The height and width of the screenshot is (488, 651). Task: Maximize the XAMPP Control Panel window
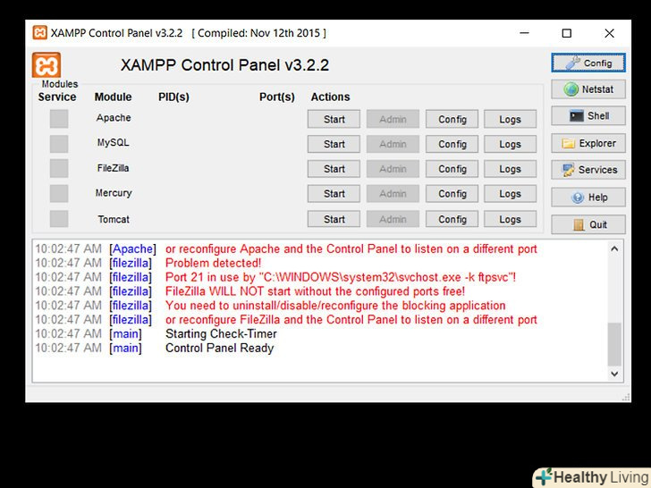point(567,33)
